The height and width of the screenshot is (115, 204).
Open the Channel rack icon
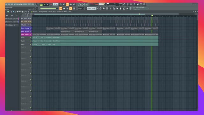point(107,9)
